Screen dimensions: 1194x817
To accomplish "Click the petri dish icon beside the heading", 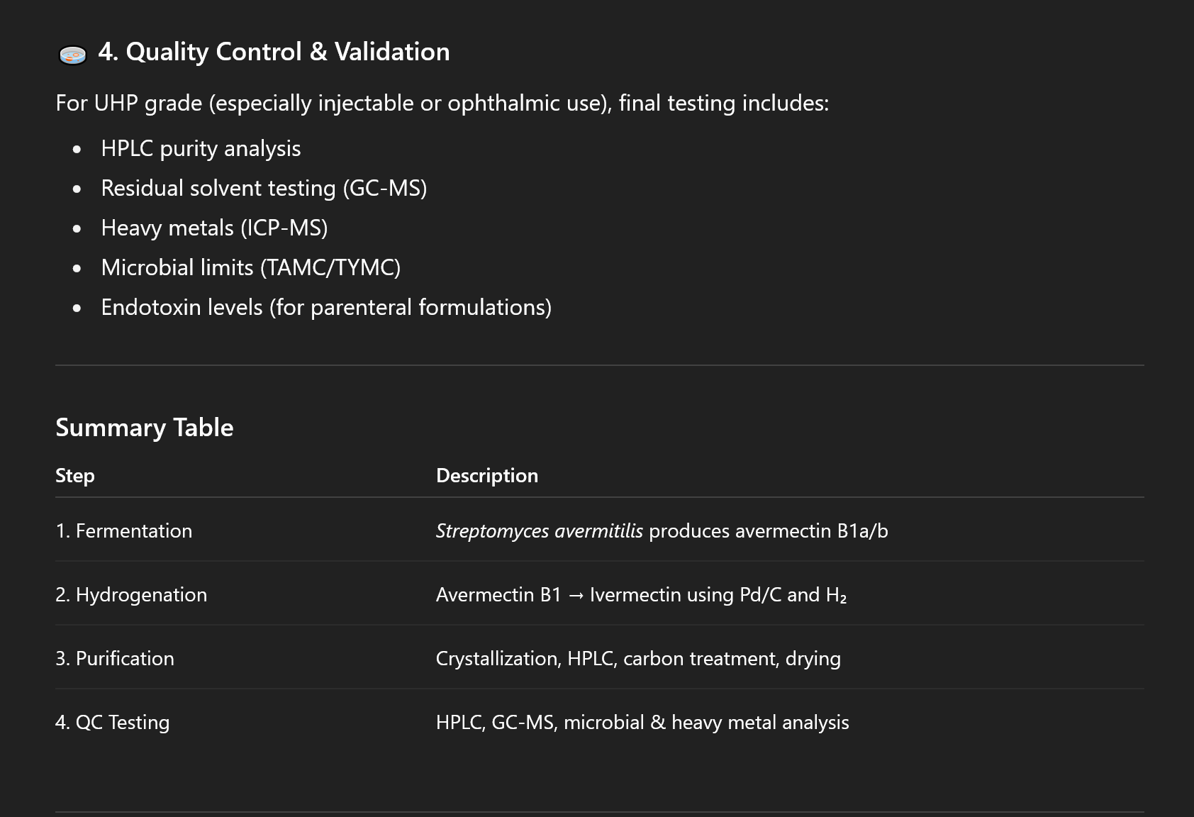I will coord(72,54).
